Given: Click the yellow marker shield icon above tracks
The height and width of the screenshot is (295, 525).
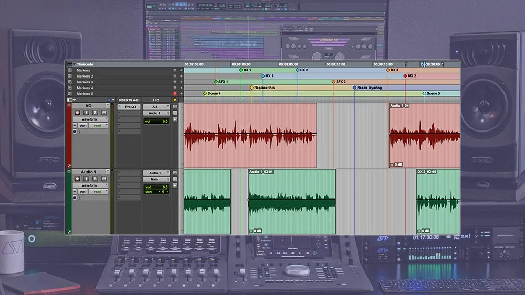Looking at the screenshot, I should pyautogui.click(x=174, y=100).
